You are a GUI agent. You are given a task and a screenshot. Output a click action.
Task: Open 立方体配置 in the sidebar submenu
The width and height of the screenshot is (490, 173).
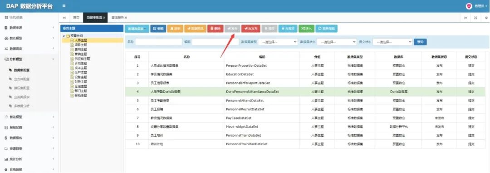pos(22,79)
